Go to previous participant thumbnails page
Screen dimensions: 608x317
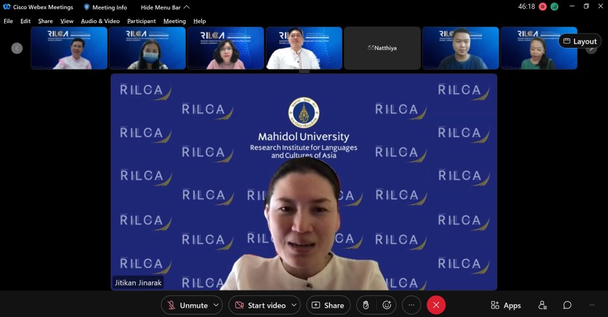[16, 48]
